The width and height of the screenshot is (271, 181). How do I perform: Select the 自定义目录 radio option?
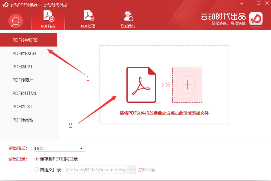coord(36,170)
